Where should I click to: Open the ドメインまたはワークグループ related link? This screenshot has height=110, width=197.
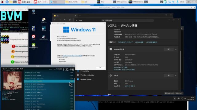click(x=125, y=42)
